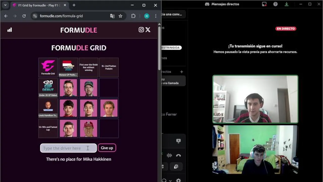The width and height of the screenshot is (323, 182).
Task: Click the red-cap driver photo in 12+ Win row
Action: (88, 128)
